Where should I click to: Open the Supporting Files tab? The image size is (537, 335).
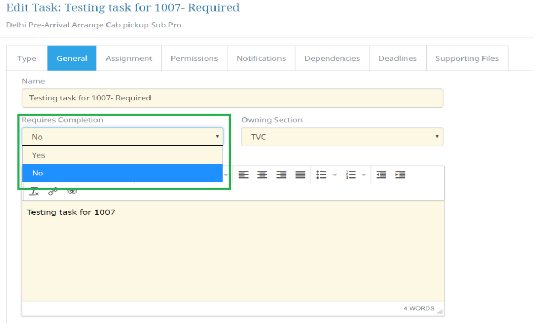coord(467,58)
